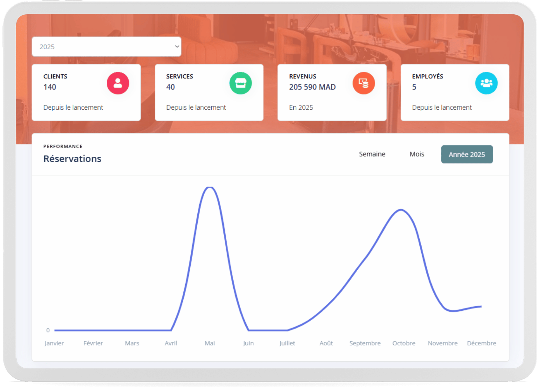Click the Janvier axis label
539x387 pixels.
54,343
